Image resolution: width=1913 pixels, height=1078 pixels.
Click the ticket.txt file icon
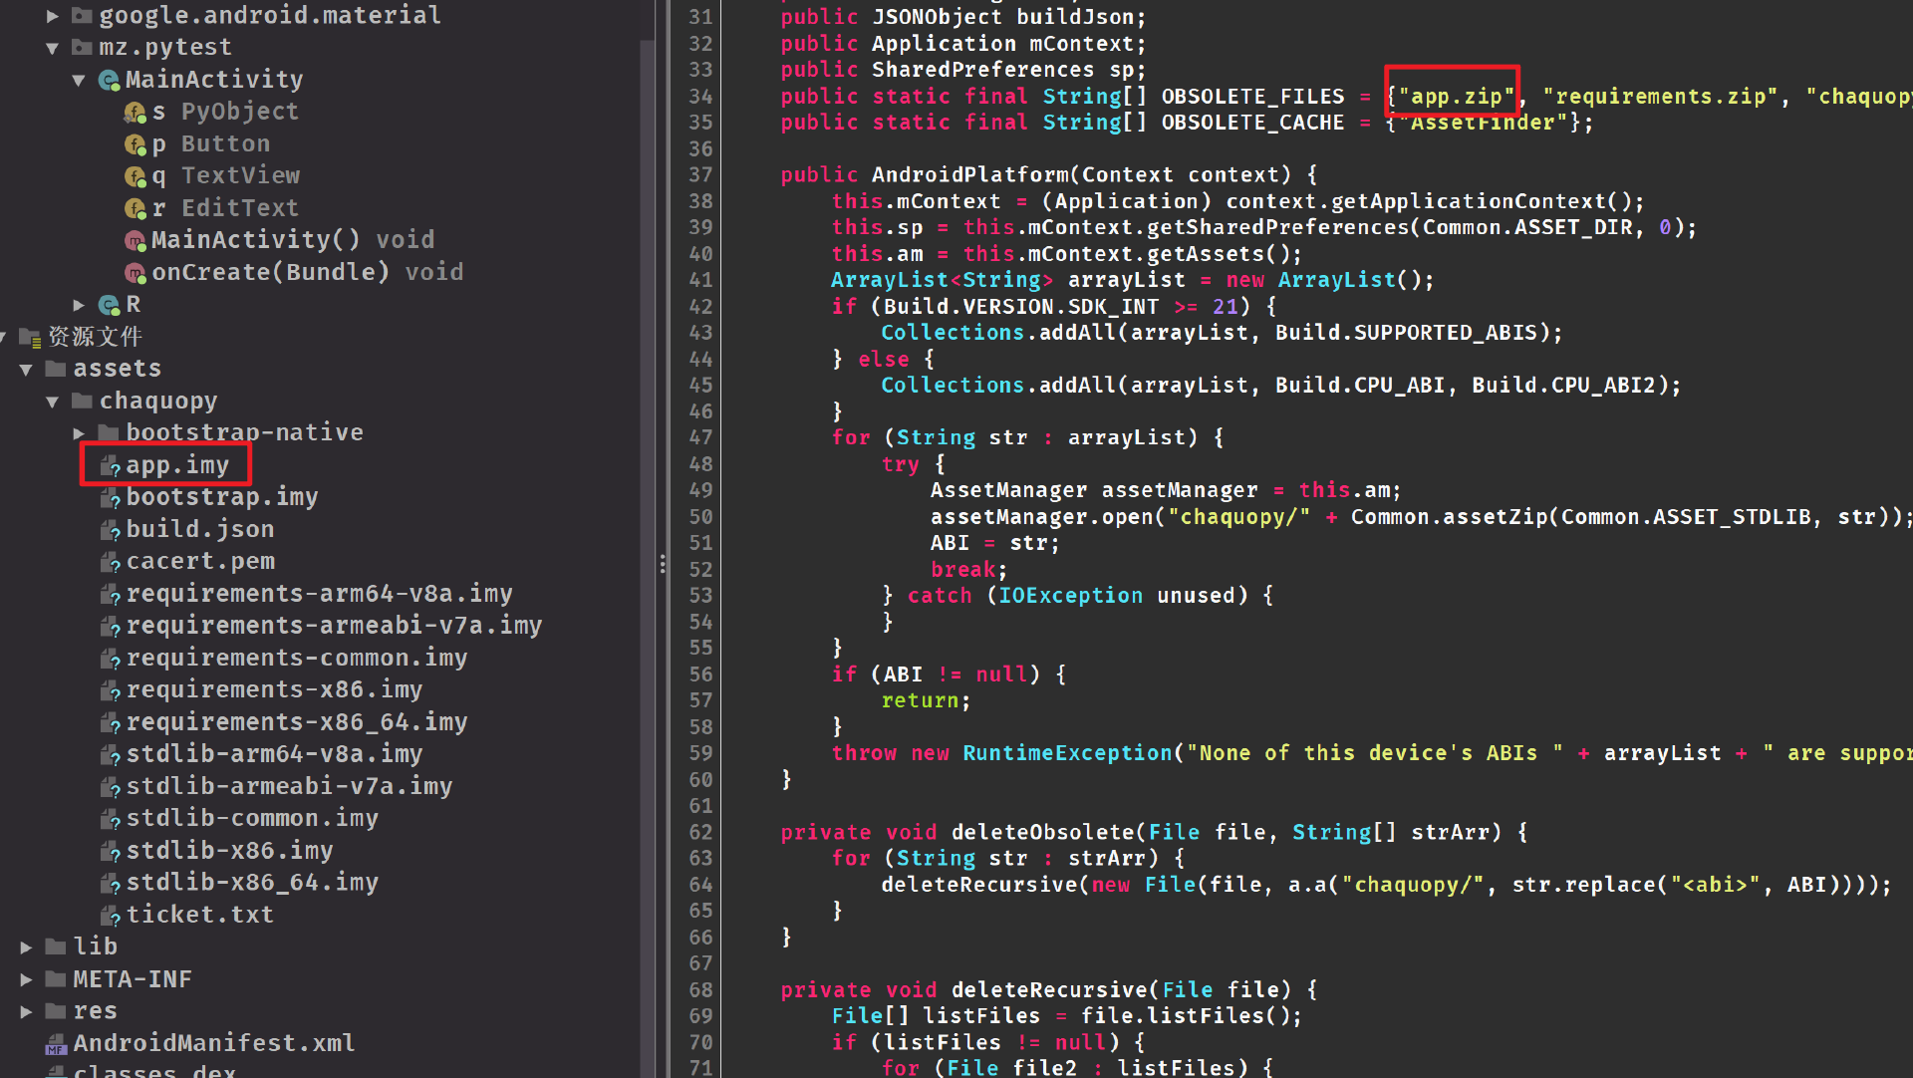point(111,915)
